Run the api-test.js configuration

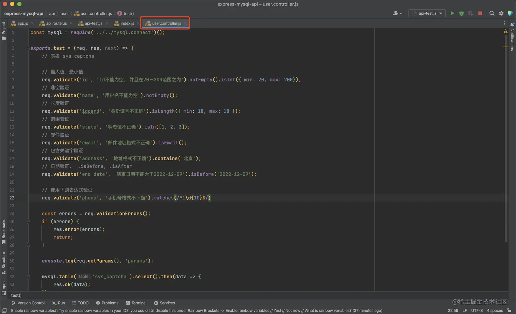pos(452,13)
